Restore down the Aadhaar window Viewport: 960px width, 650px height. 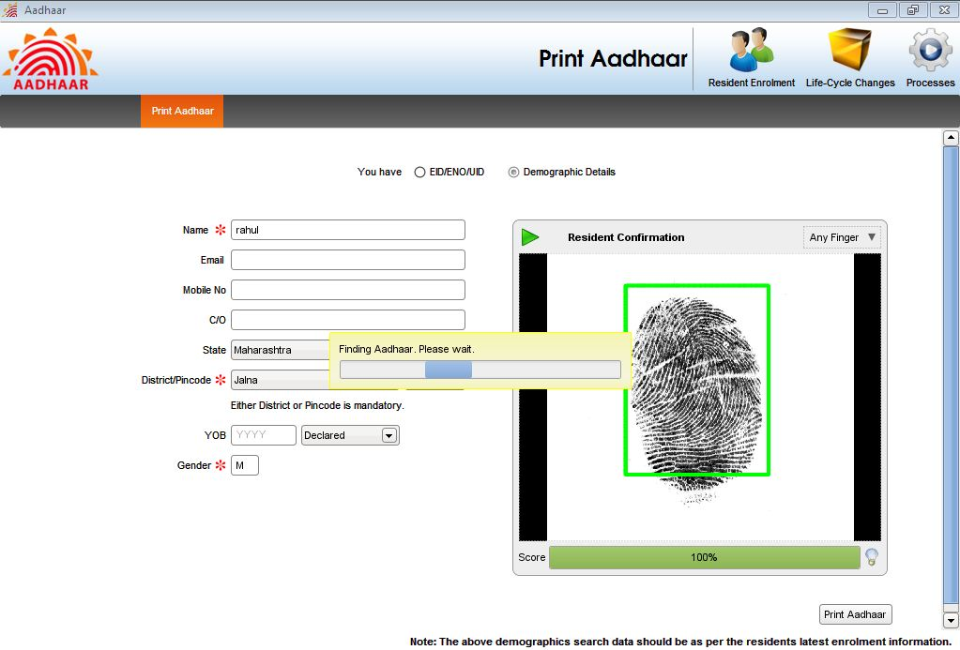[x=913, y=9]
